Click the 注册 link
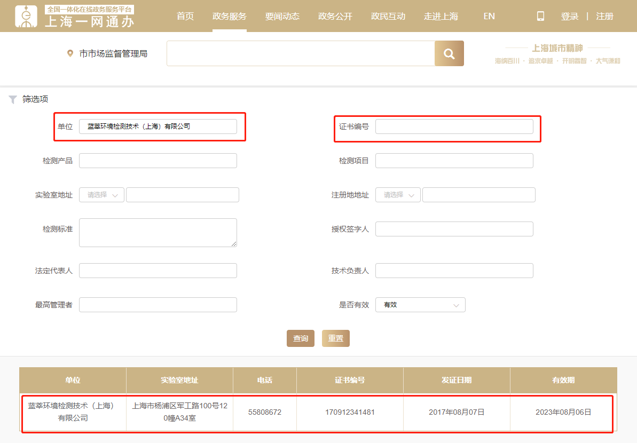Viewport: 637px width, 443px height. 604,16
